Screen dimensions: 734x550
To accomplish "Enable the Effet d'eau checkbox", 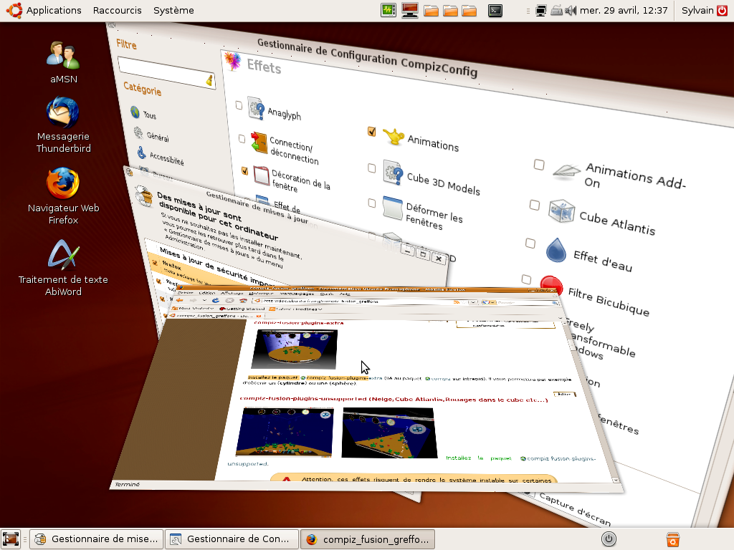I will tap(530, 243).
